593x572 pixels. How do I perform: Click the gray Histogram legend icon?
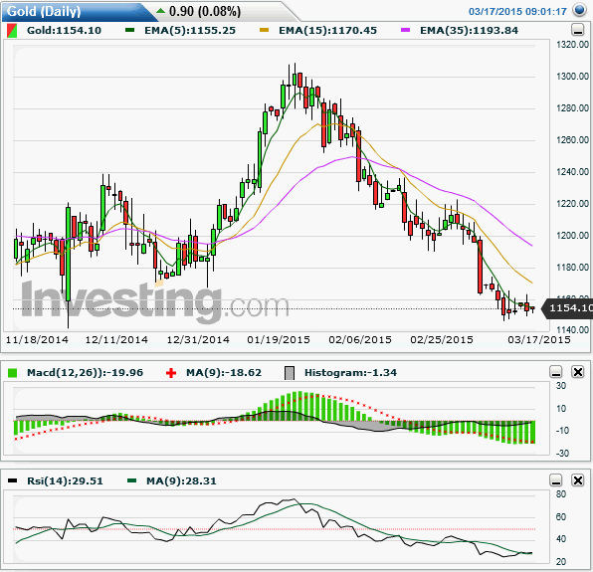[x=290, y=373]
